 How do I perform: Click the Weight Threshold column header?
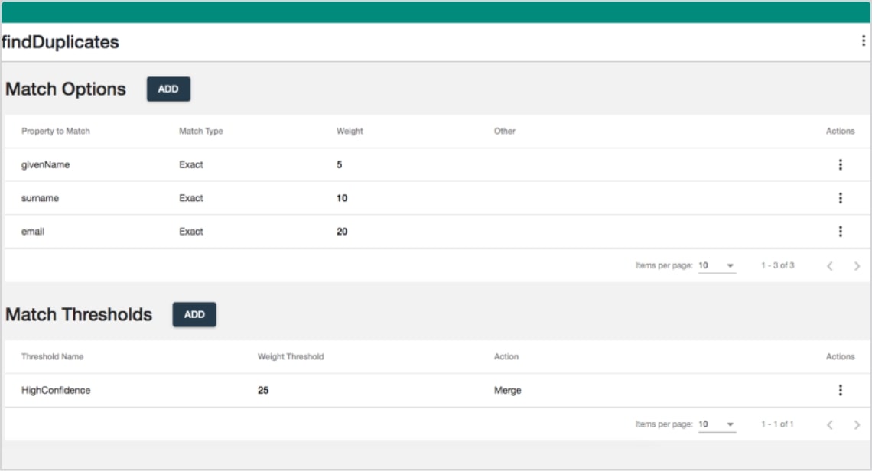(x=291, y=357)
